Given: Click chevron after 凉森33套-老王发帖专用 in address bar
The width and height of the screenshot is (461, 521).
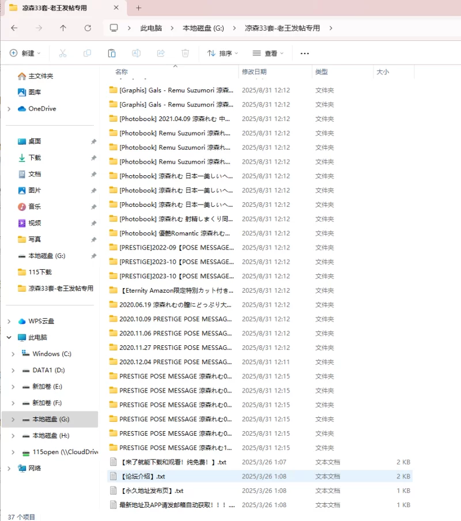Looking at the screenshot, I should tap(331, 28).
